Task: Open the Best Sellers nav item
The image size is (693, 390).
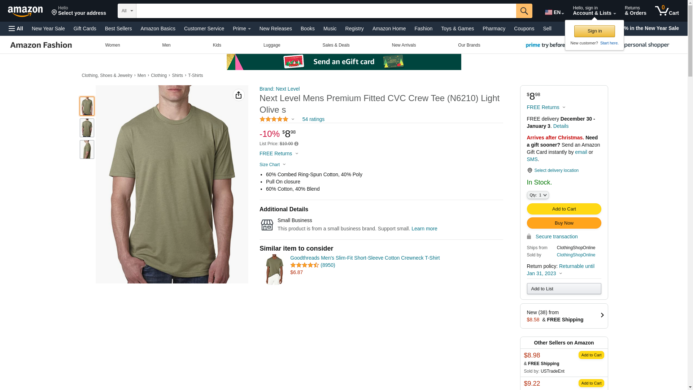Action: (x=118, y=29)
